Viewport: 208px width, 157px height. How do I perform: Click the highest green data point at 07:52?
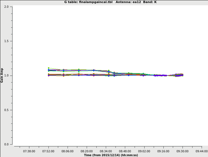tap(48, 68)
